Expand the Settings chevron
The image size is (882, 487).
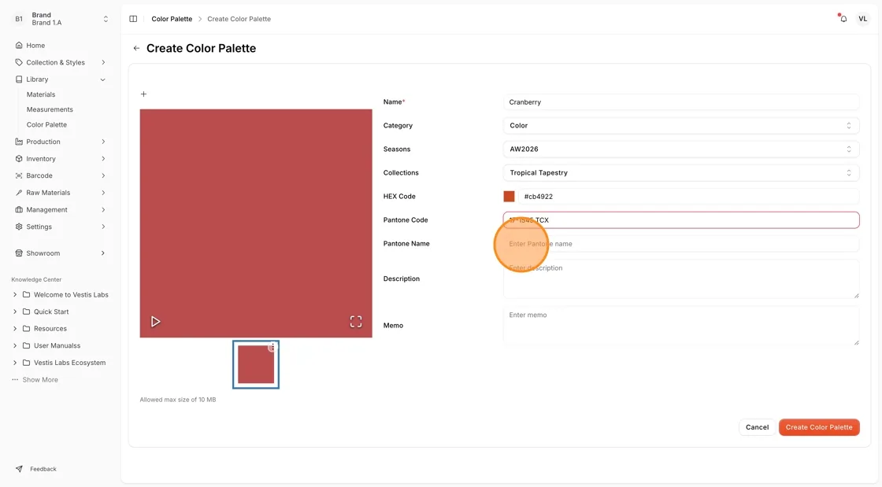[103, 227]
